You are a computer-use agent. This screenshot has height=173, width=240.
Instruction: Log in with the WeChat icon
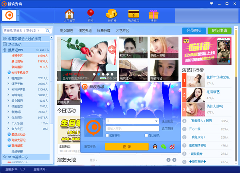click(x=164, y=147)
